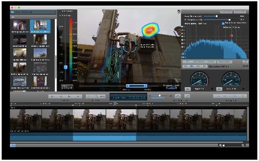Click the magnifier zoom-out icon below the timeline
The image size is (259, 161).
(x=220, y=145)
